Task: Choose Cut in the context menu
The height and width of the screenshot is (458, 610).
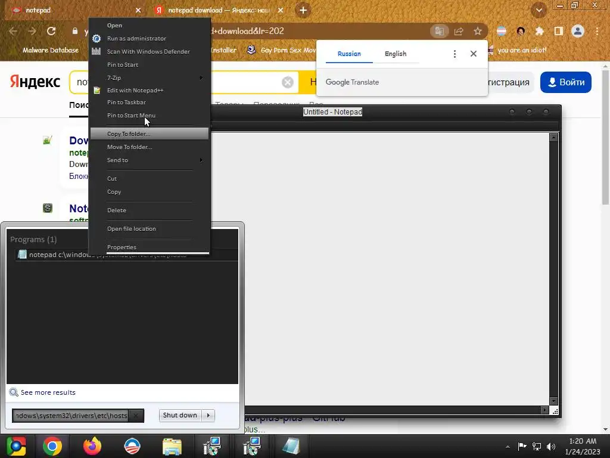Action: coord(150,178)
